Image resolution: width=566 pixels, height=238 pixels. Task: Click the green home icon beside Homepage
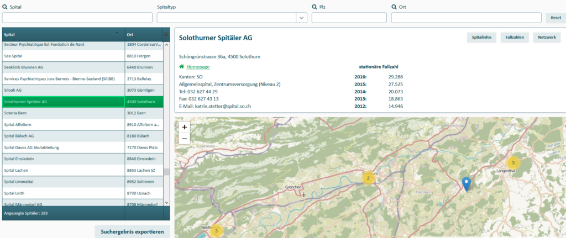181,67
